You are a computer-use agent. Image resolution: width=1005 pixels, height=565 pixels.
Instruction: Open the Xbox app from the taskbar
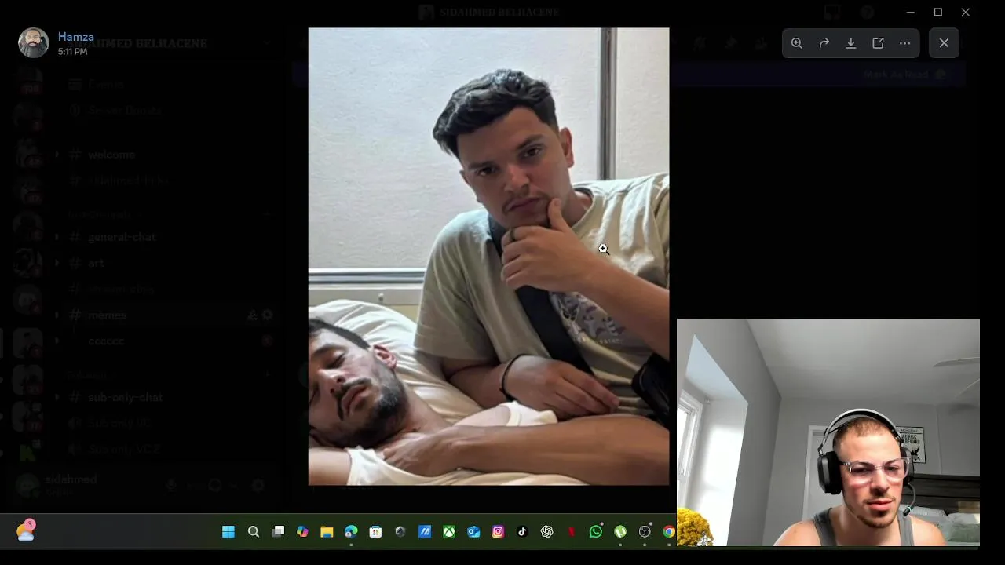(449, 532)
